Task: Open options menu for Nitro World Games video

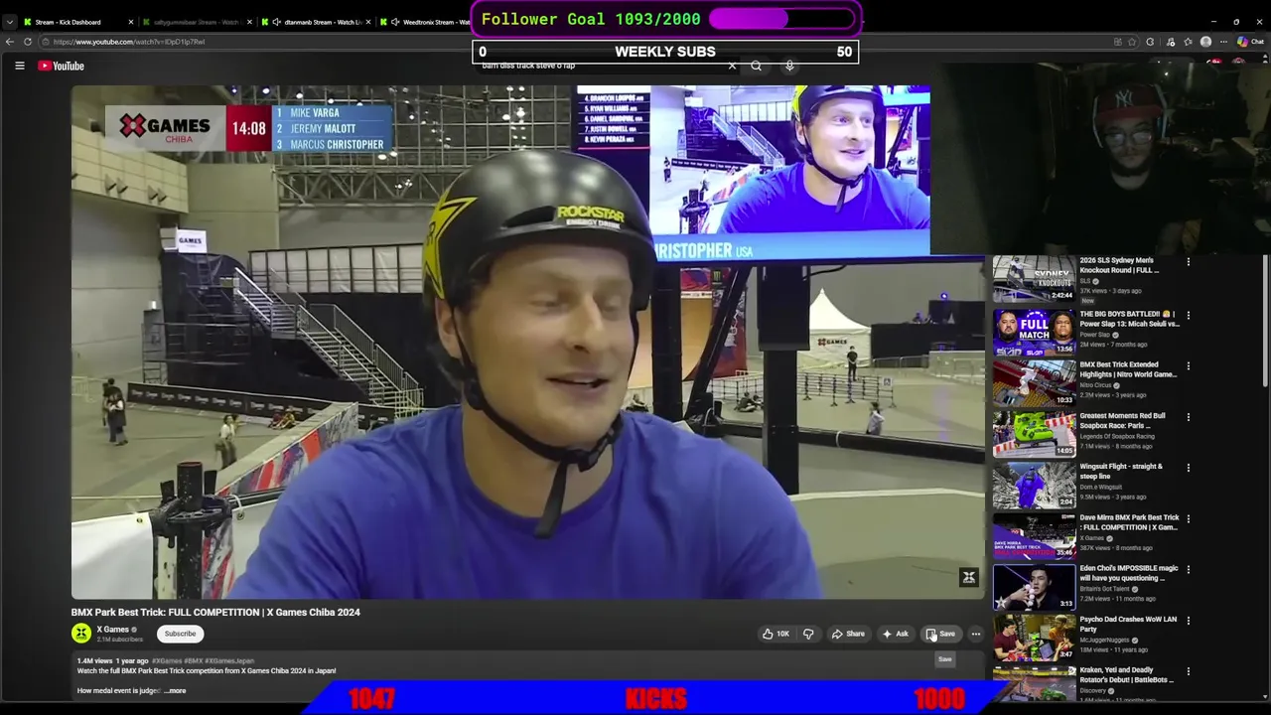Action: click(1189, 365)
